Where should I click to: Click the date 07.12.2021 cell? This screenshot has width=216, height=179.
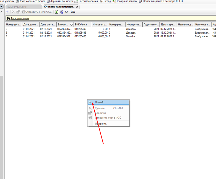(x=168, y=29)
